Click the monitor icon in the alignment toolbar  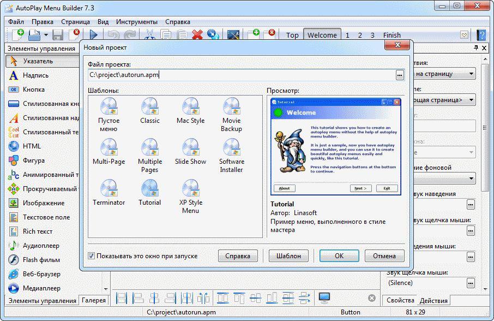(x=324, y=298)
